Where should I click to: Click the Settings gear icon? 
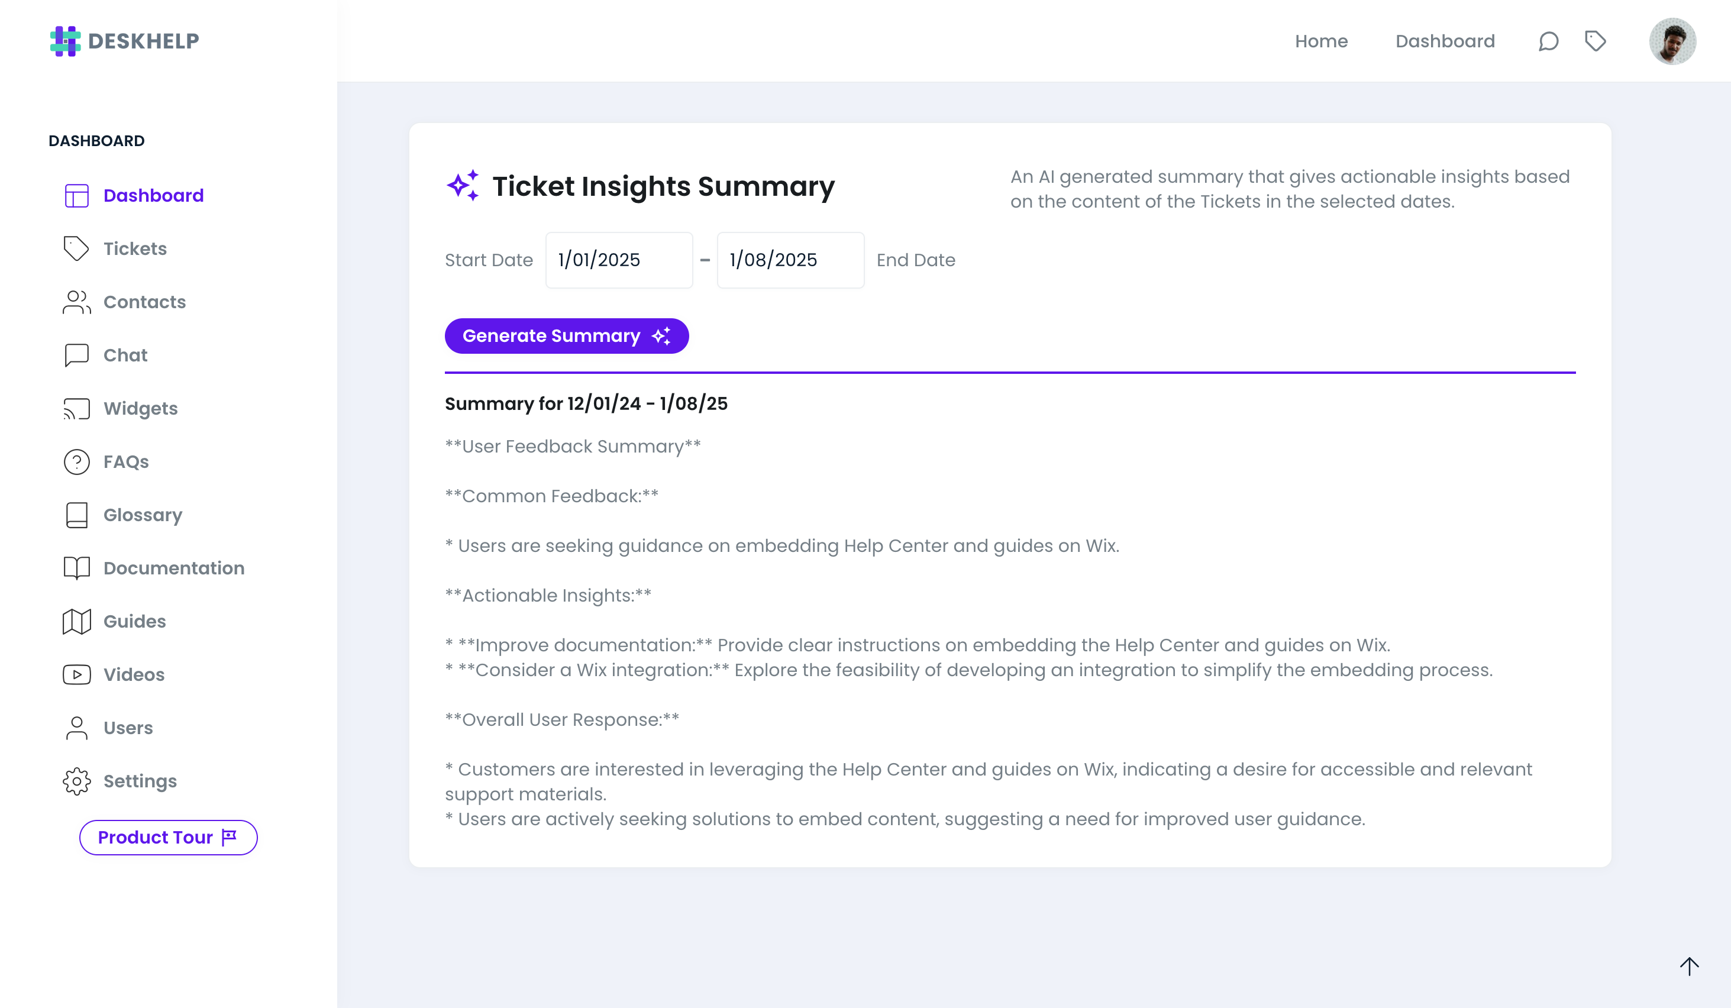tap(76, 781)
